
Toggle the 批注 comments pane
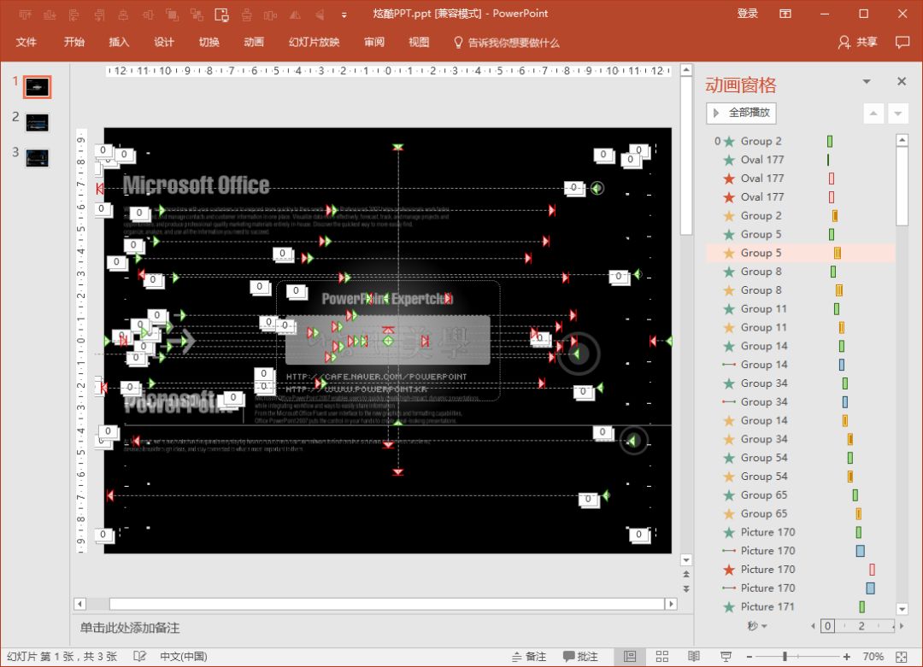coord(581,657)
